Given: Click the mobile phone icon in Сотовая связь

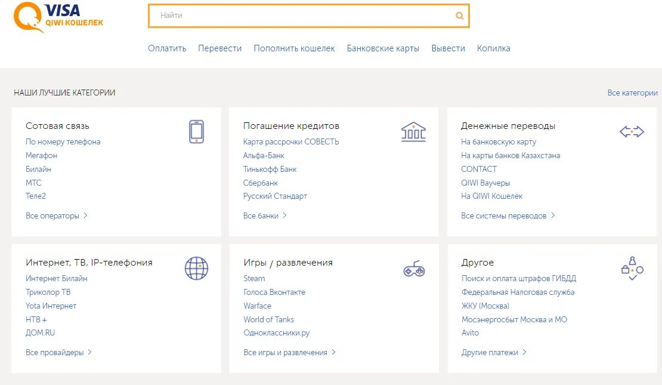Looking at the screenshot, I should (196, 131).
